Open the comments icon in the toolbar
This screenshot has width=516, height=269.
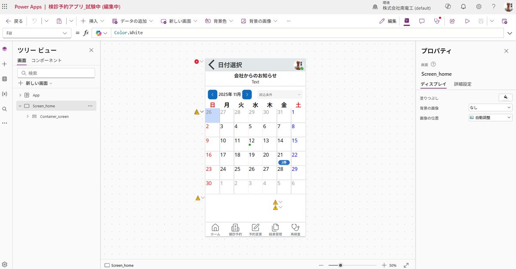(421, 21)
